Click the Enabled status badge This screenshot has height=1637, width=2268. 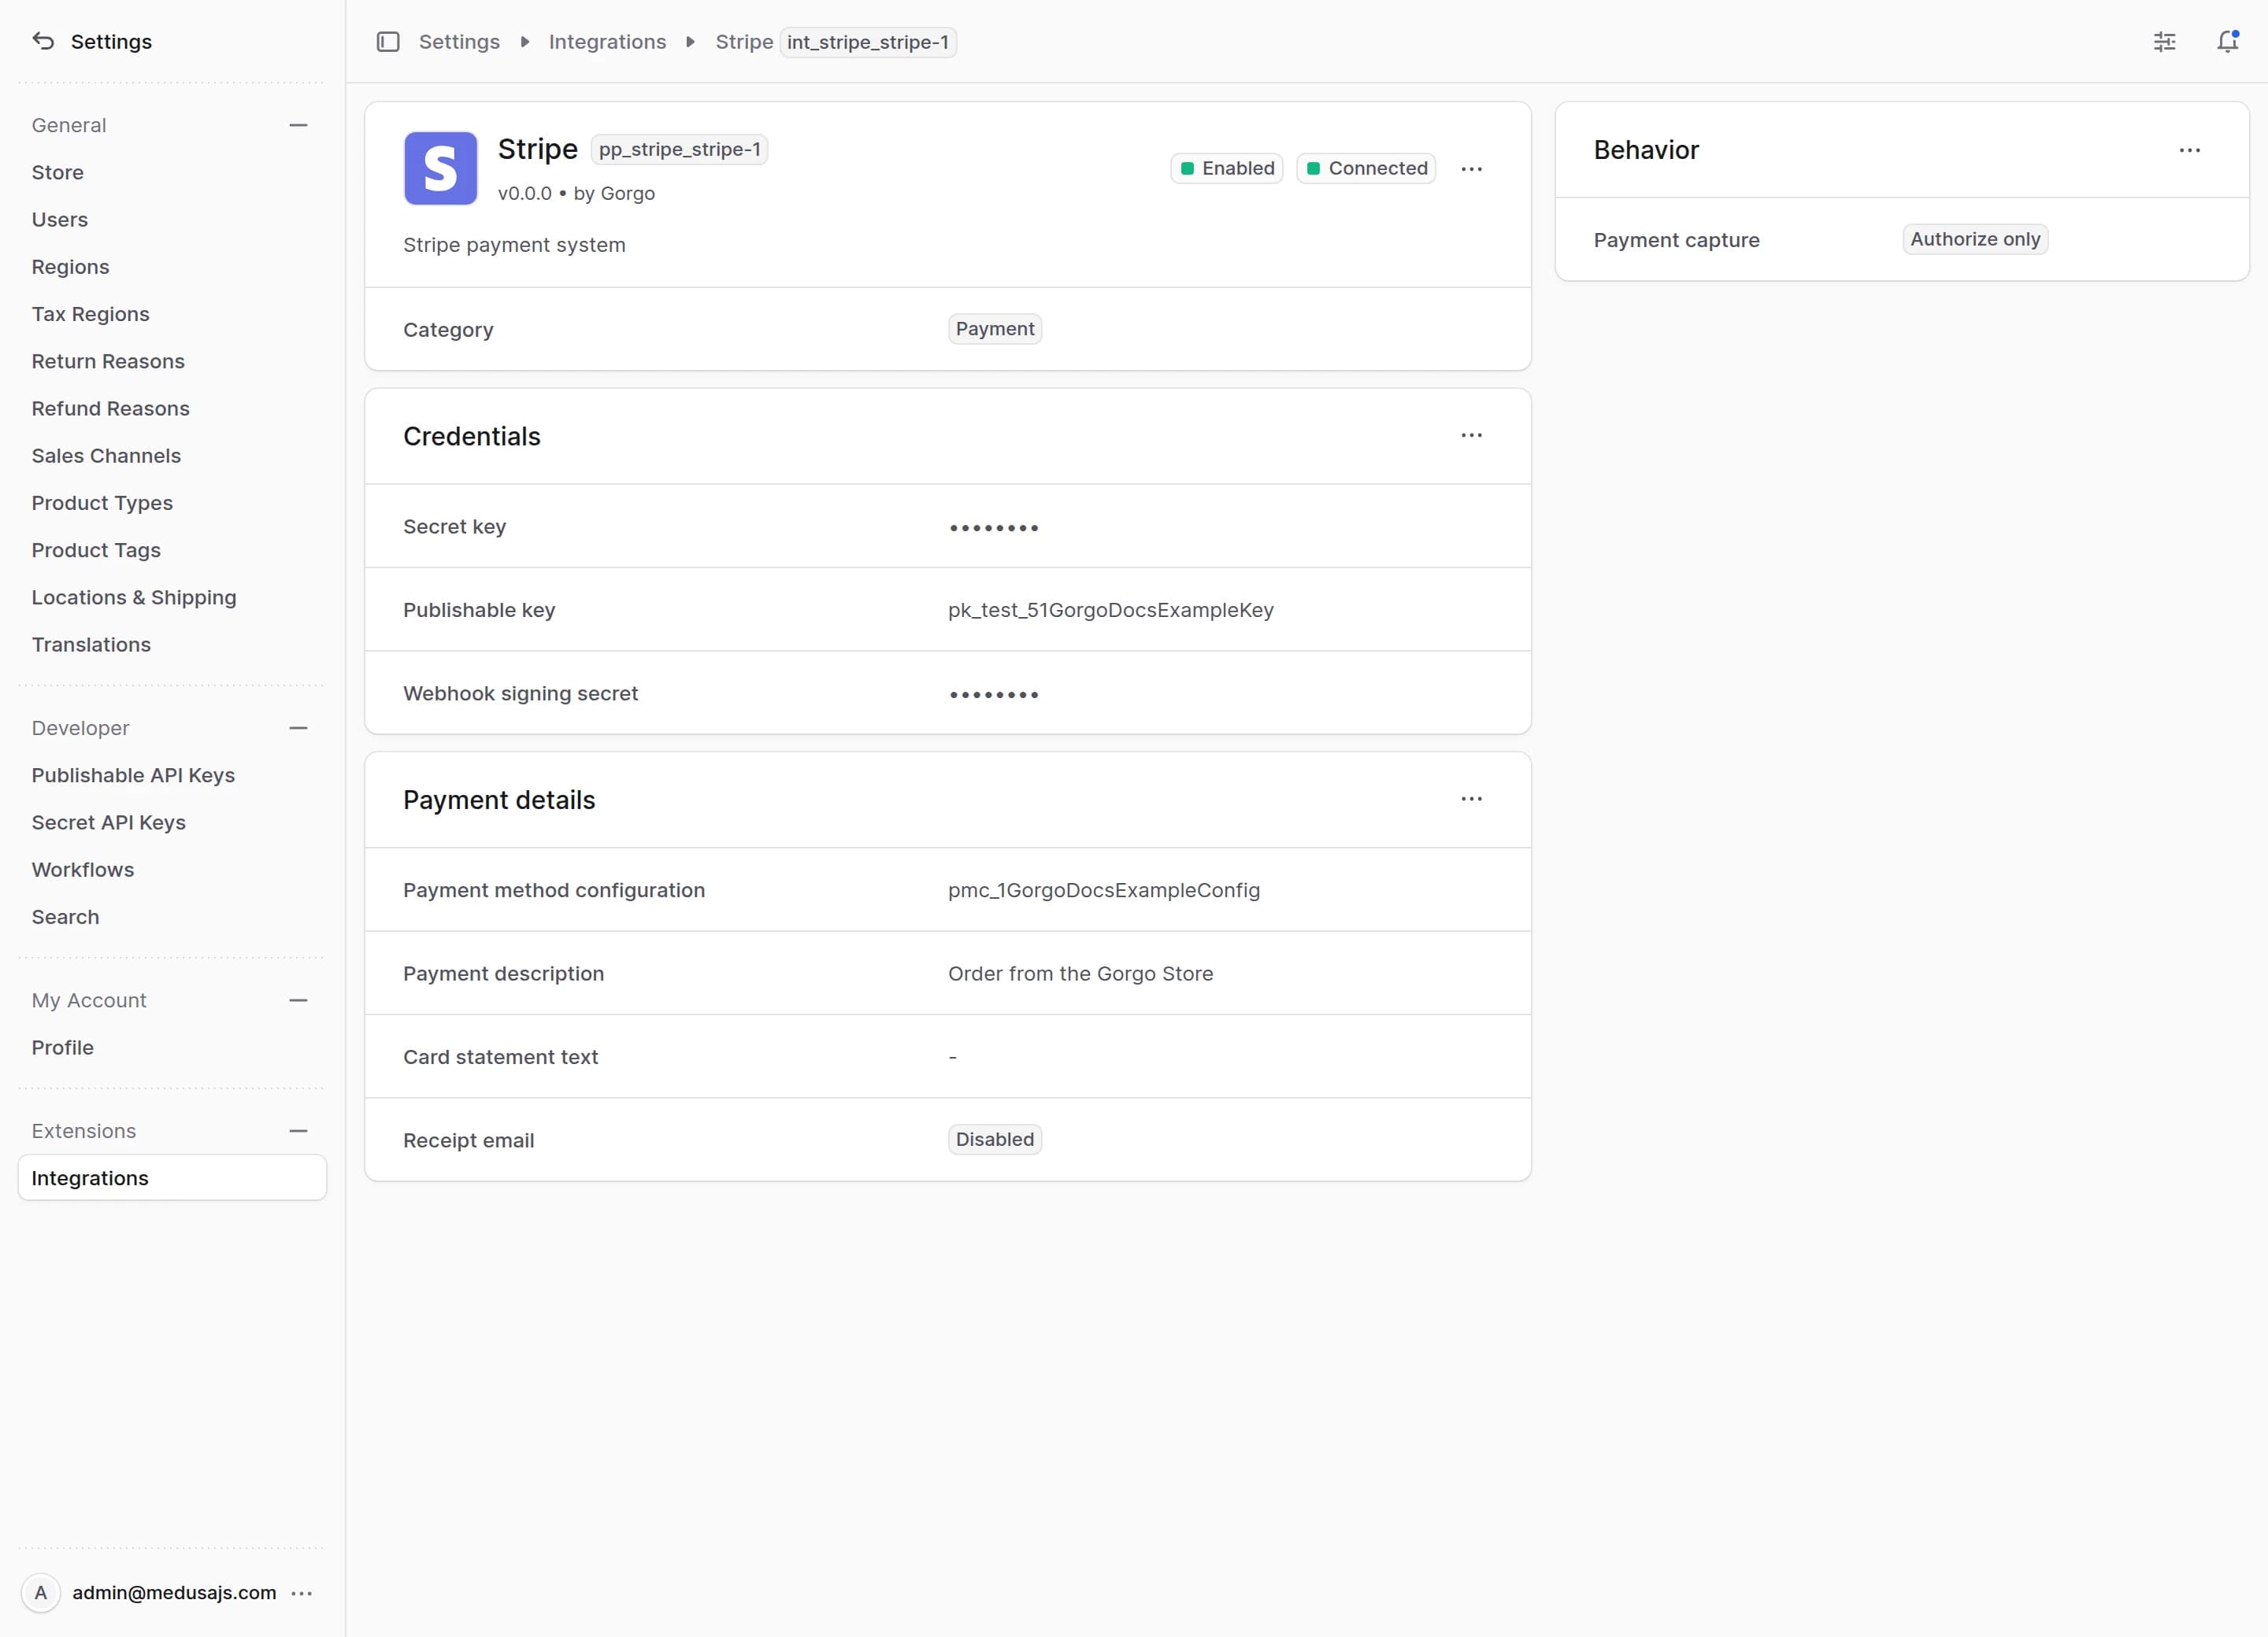1227,169
